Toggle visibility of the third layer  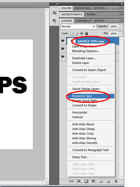[x=63, y=56]
